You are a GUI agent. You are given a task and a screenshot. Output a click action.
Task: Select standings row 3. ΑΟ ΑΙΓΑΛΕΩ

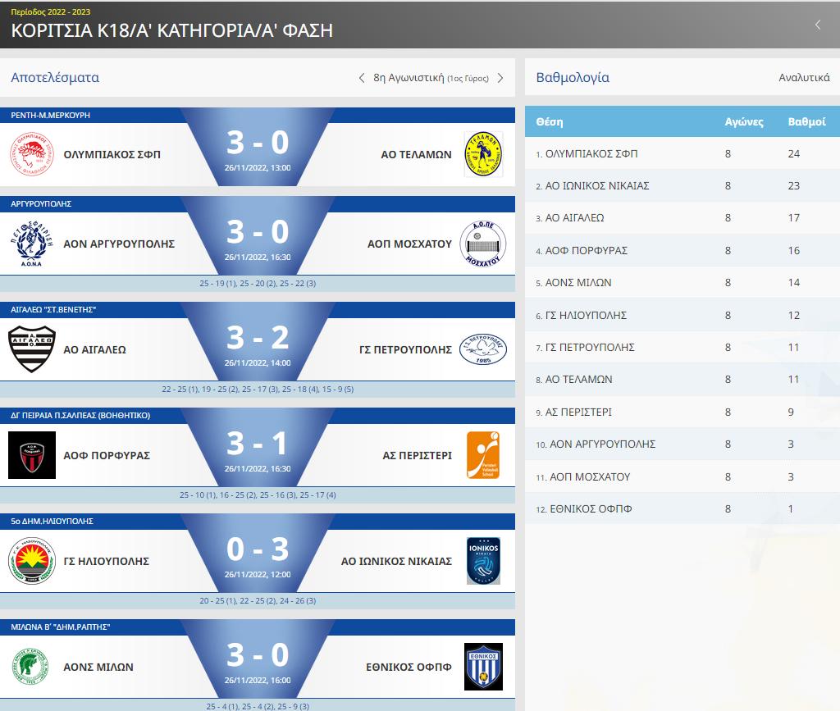click(x=682, y=218)
